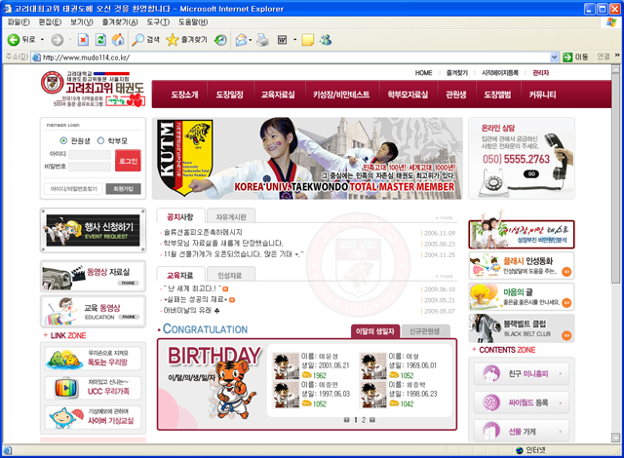Screen dimensions: 624x458
Task: Click the IE Back arrow icon
Action: [14, 39]
